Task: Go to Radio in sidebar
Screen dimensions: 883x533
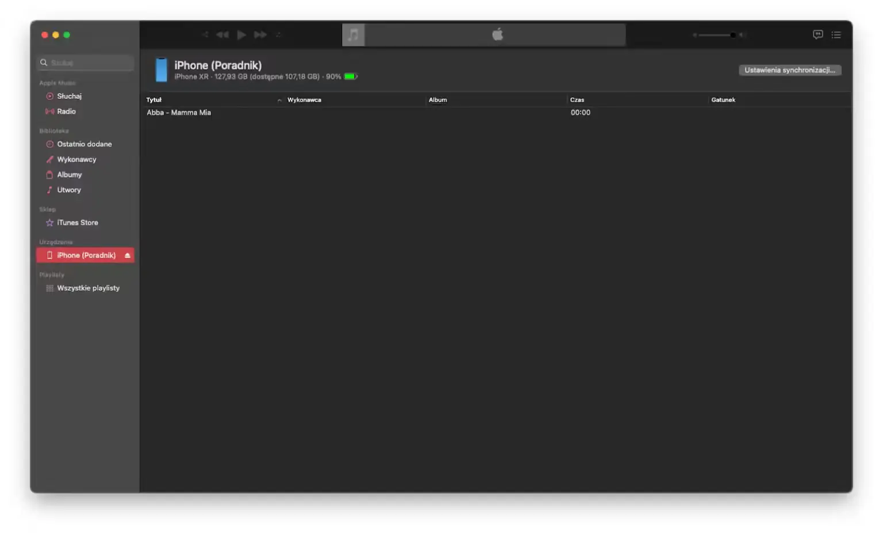Action: 66,111
